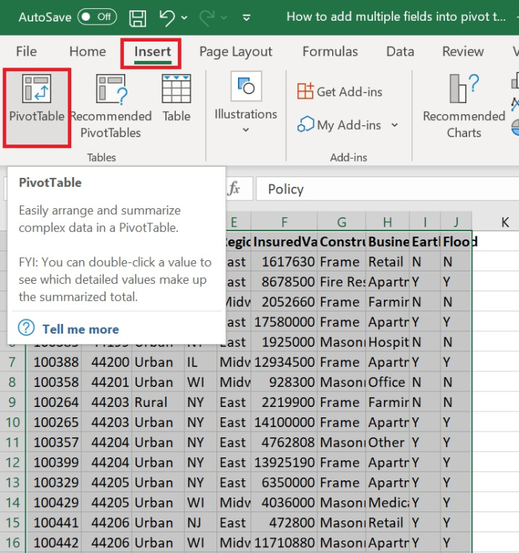Open the My Add-ins dropdown arrow
The width and height of the screenshot is (519, 553).
[394, 125]
